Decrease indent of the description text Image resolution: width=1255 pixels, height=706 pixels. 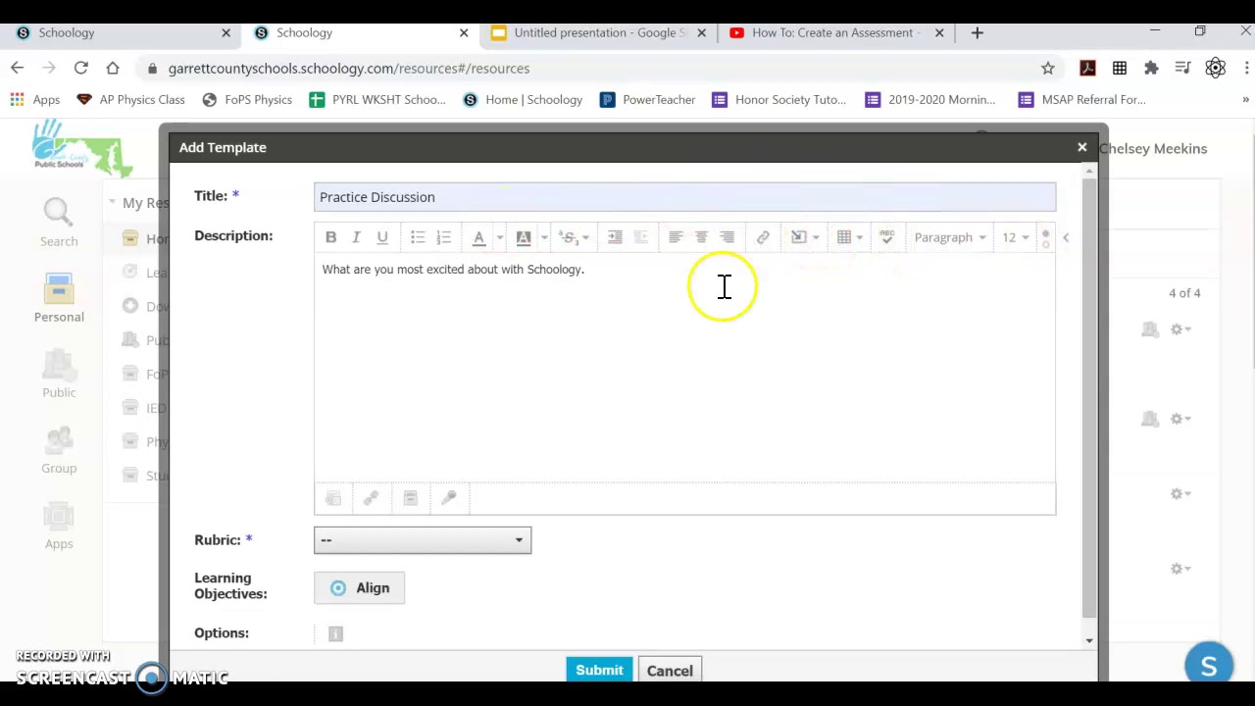click(x=640, y=237)
